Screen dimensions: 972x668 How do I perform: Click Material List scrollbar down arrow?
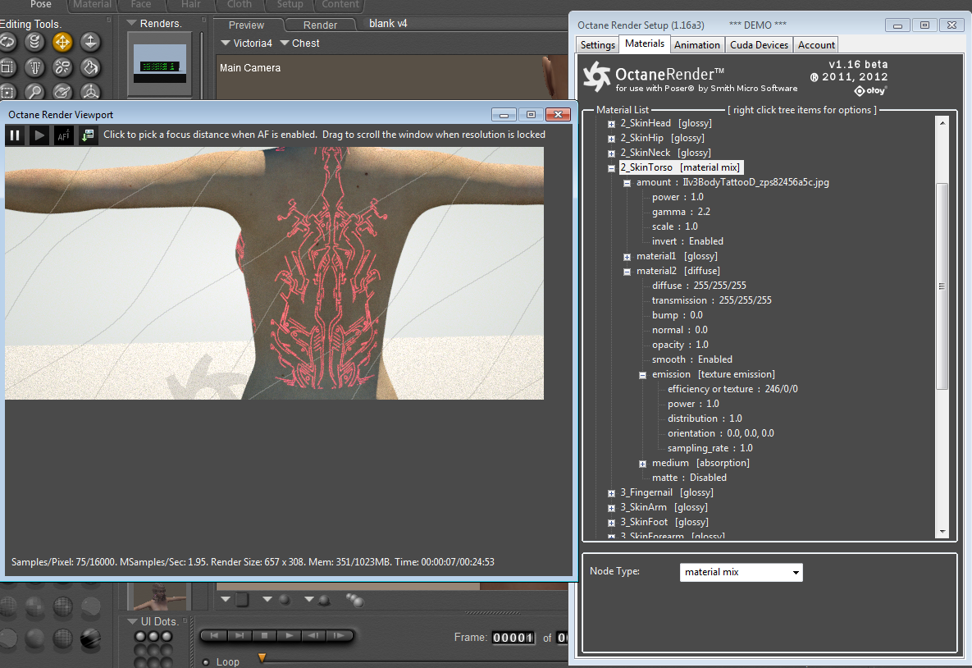click(942, 532)
